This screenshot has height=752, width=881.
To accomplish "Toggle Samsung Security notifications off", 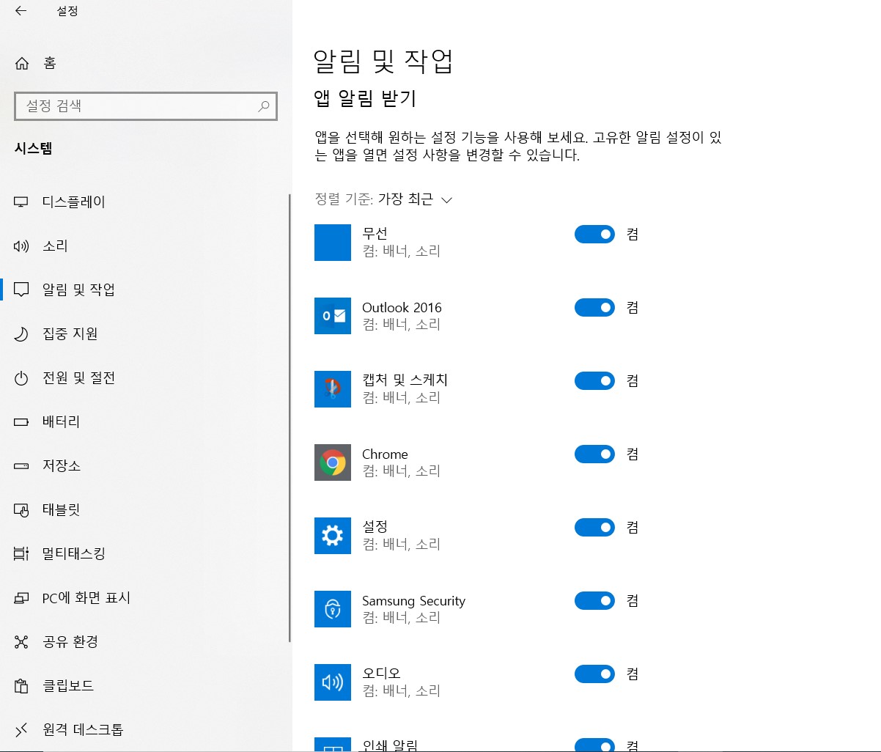I will point(594,600).
